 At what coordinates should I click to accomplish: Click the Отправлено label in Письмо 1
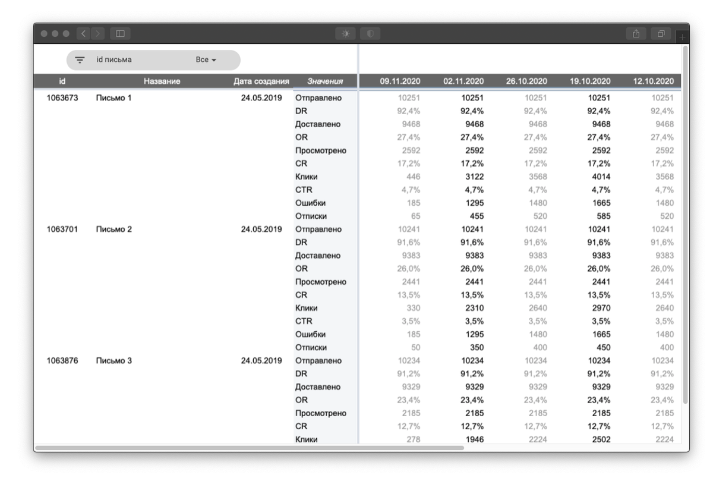[x=318, y=98]
